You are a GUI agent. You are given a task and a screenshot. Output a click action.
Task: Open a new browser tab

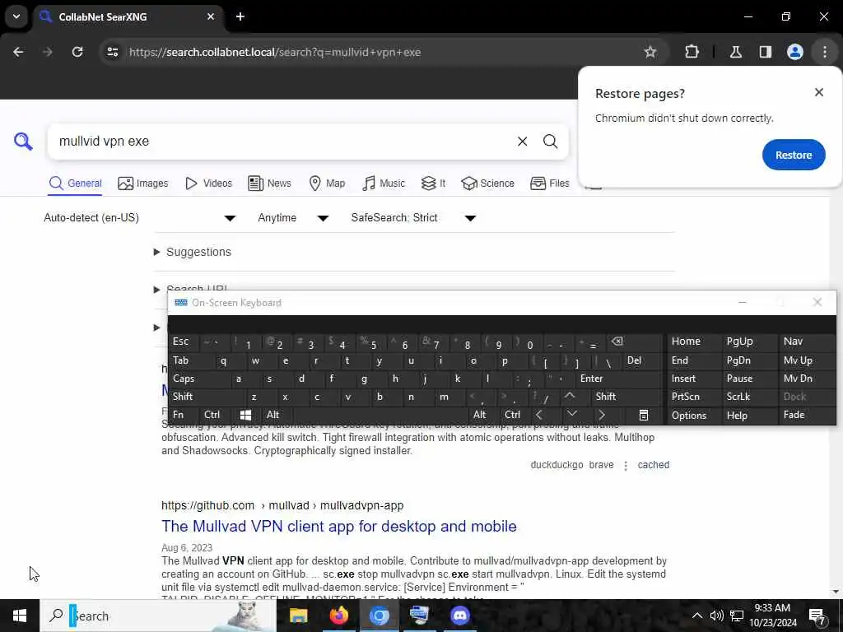pyautogui.click(x=240, y=16)
